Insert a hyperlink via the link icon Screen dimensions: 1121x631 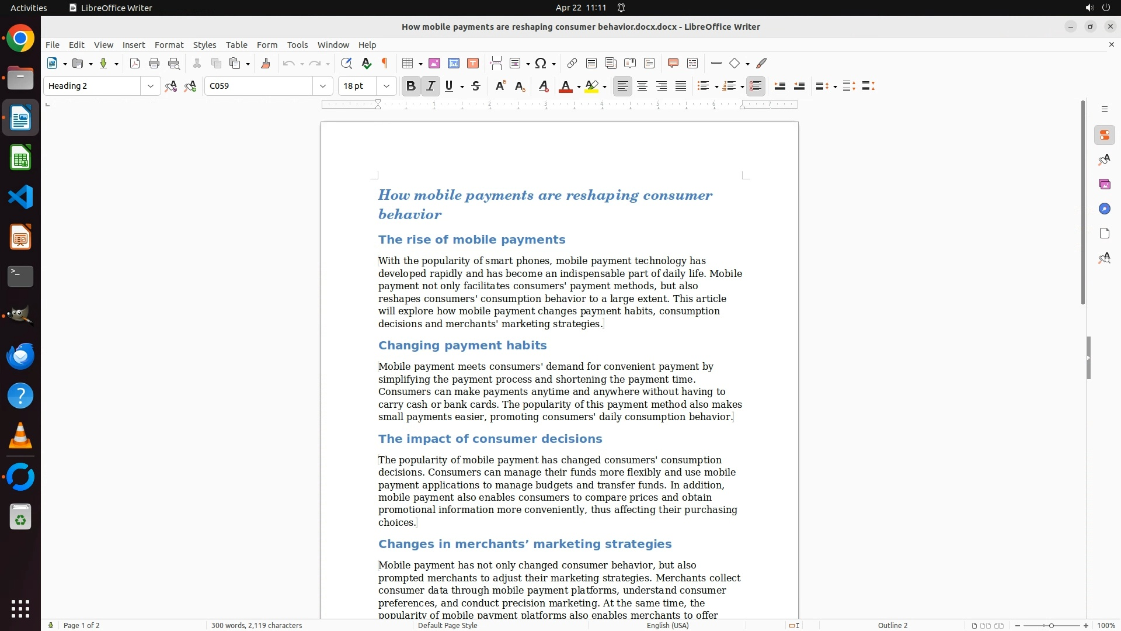click(x=572, y=64)
